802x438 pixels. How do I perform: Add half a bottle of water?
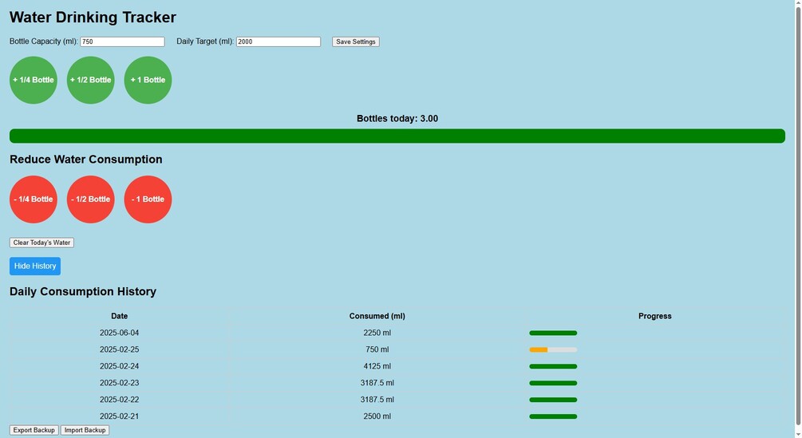[x=90, y=80]
